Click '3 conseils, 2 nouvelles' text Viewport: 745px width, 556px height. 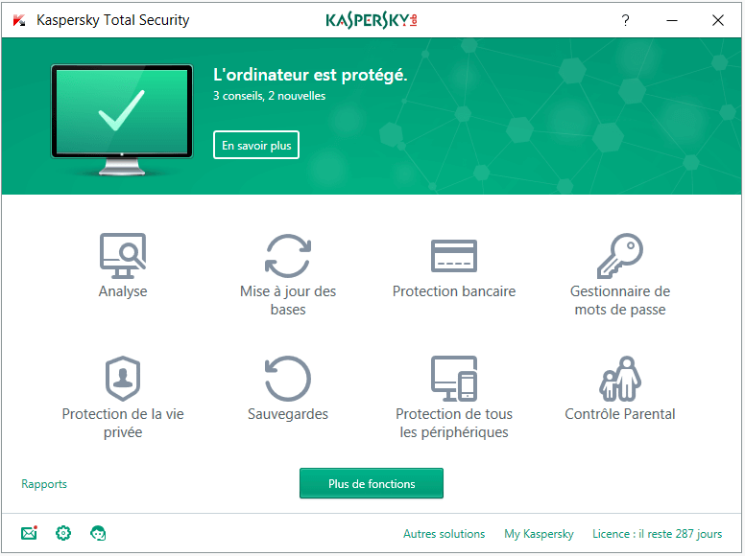point(270,96)
